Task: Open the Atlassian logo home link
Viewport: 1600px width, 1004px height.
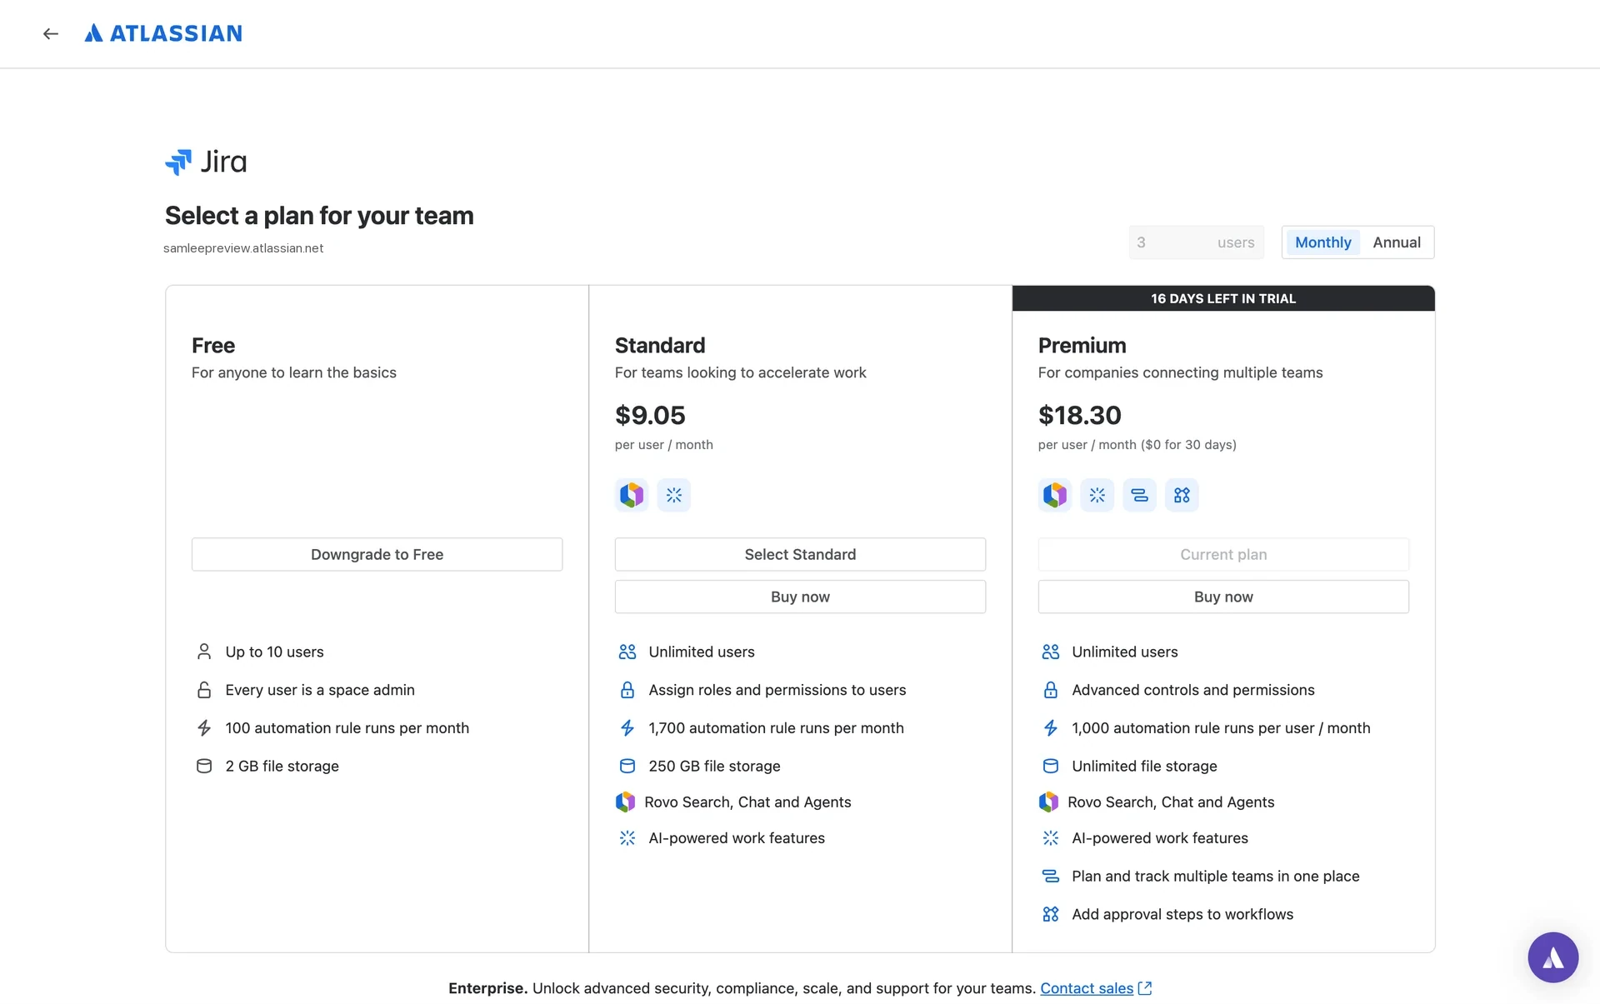Action: pos(163,33)
